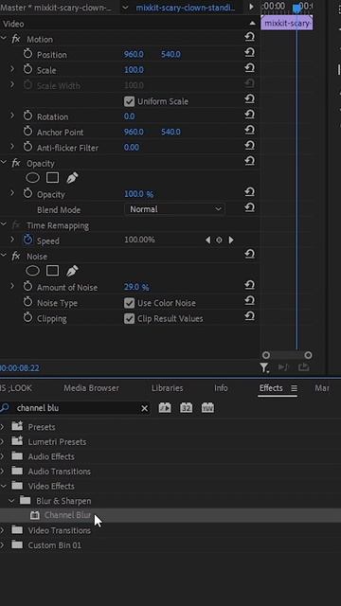Image resolution: width=341 pixels, height=606 pixels.
Task: Expand the Video Transitions folder
Action: pyautogui.click(x=2, y=530)
